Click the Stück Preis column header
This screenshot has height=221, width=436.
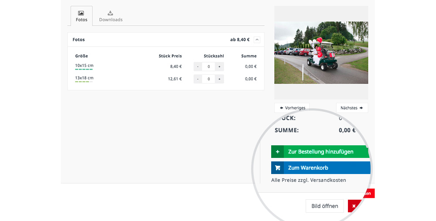[170, 56]
